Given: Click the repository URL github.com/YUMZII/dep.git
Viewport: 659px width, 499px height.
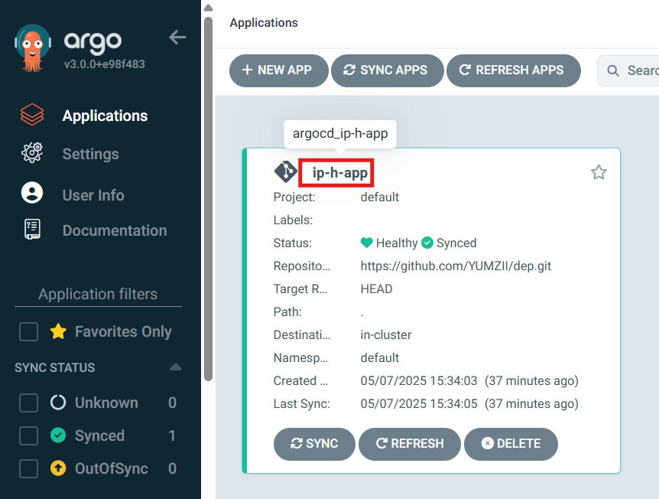Looking at the screenshot, I should tap(456, 266).
